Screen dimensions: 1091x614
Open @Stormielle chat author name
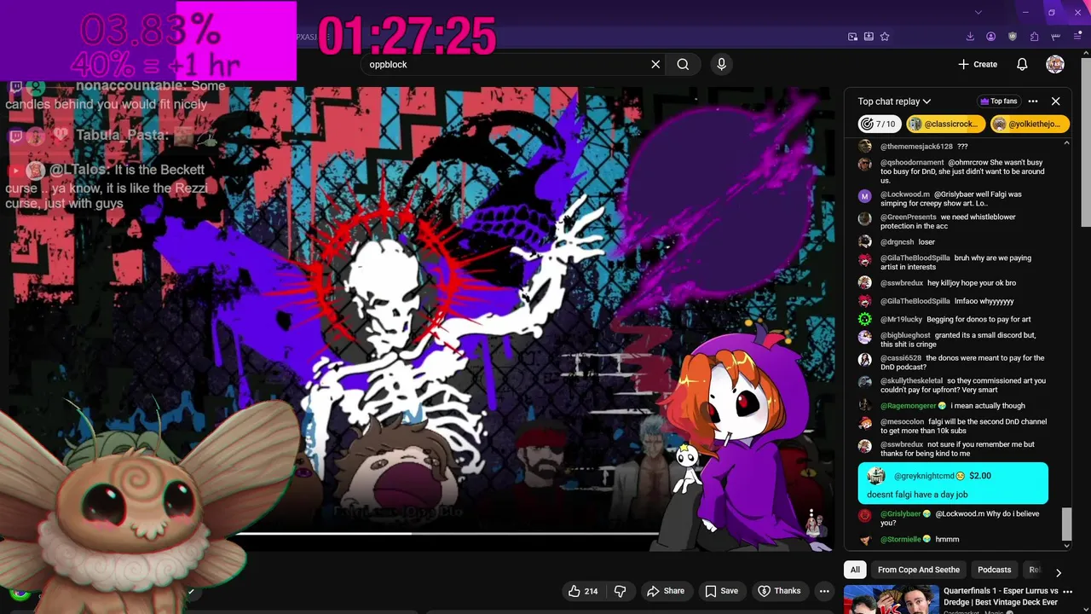pos(901,540)
